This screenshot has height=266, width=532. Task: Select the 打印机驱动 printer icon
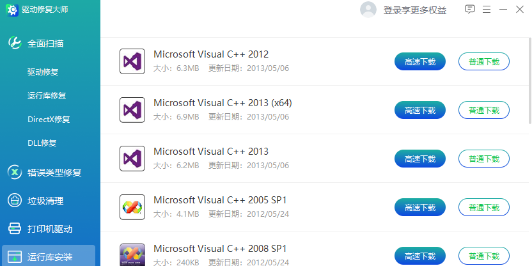click(15, 229)
